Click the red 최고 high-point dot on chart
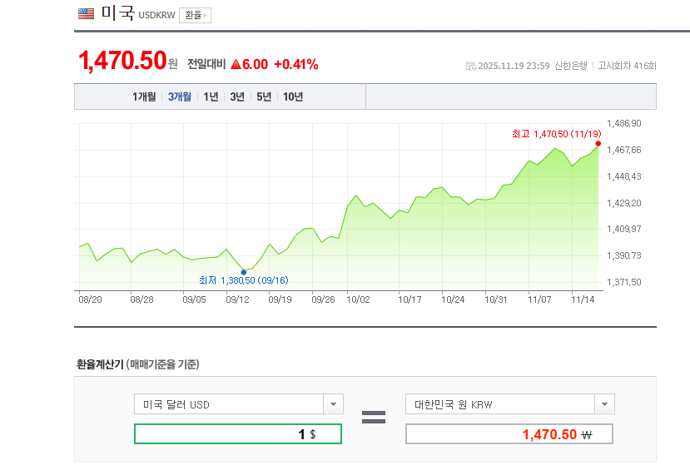690x475 pixels. pos(598,143)
